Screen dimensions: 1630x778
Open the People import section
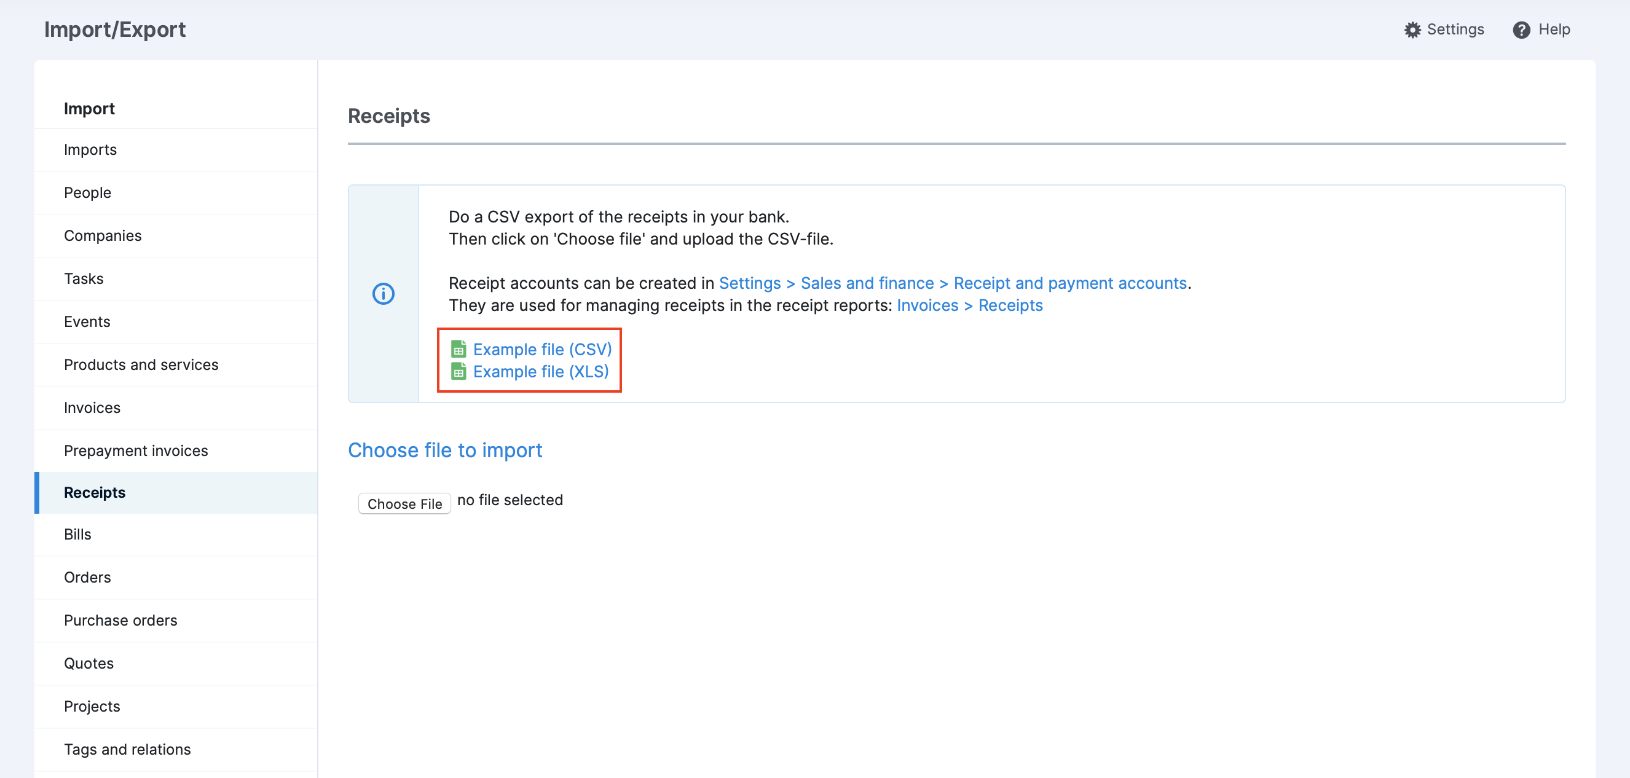[x=87, y=192]
